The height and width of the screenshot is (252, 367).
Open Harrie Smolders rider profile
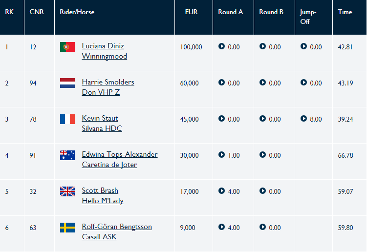[108, 82]
